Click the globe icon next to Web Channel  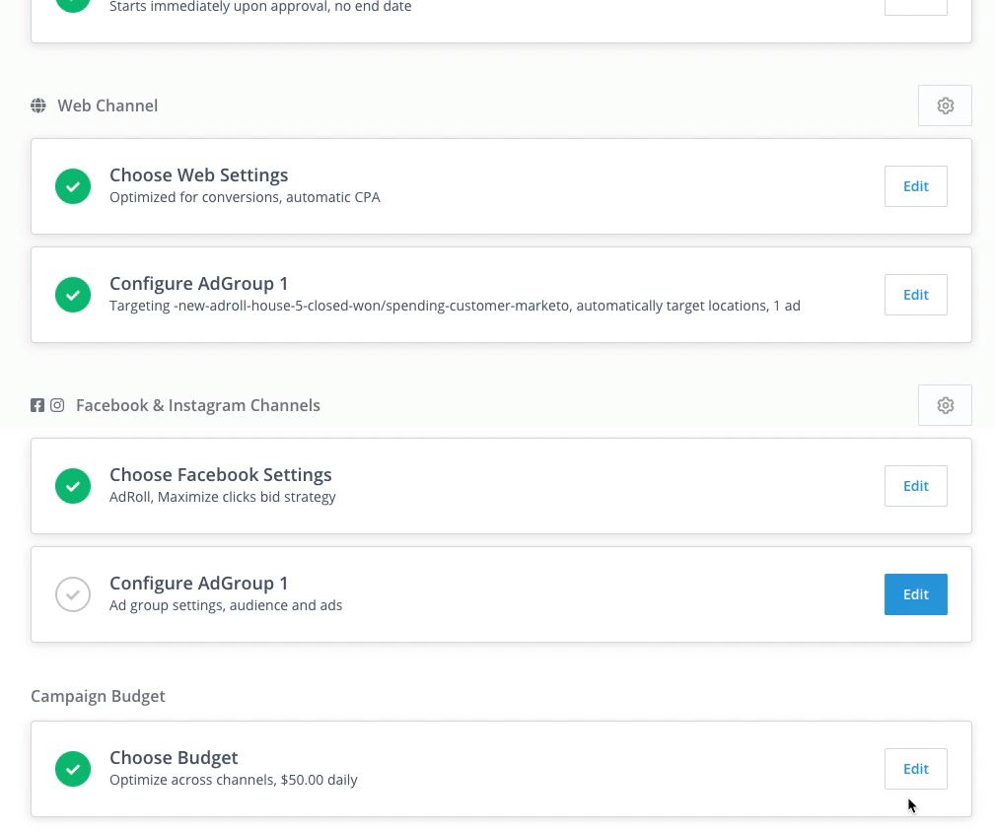[x=38, y=105]
